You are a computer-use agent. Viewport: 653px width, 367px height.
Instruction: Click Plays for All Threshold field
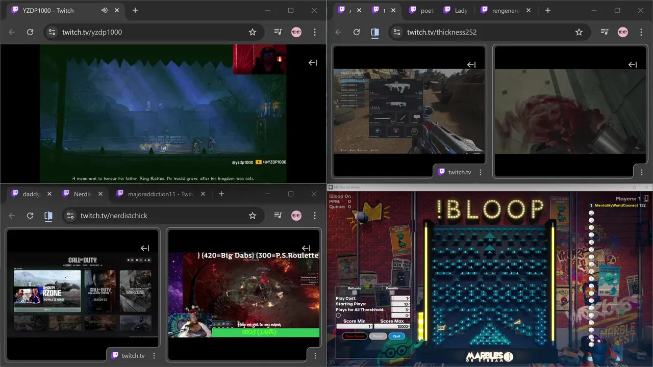401,310
